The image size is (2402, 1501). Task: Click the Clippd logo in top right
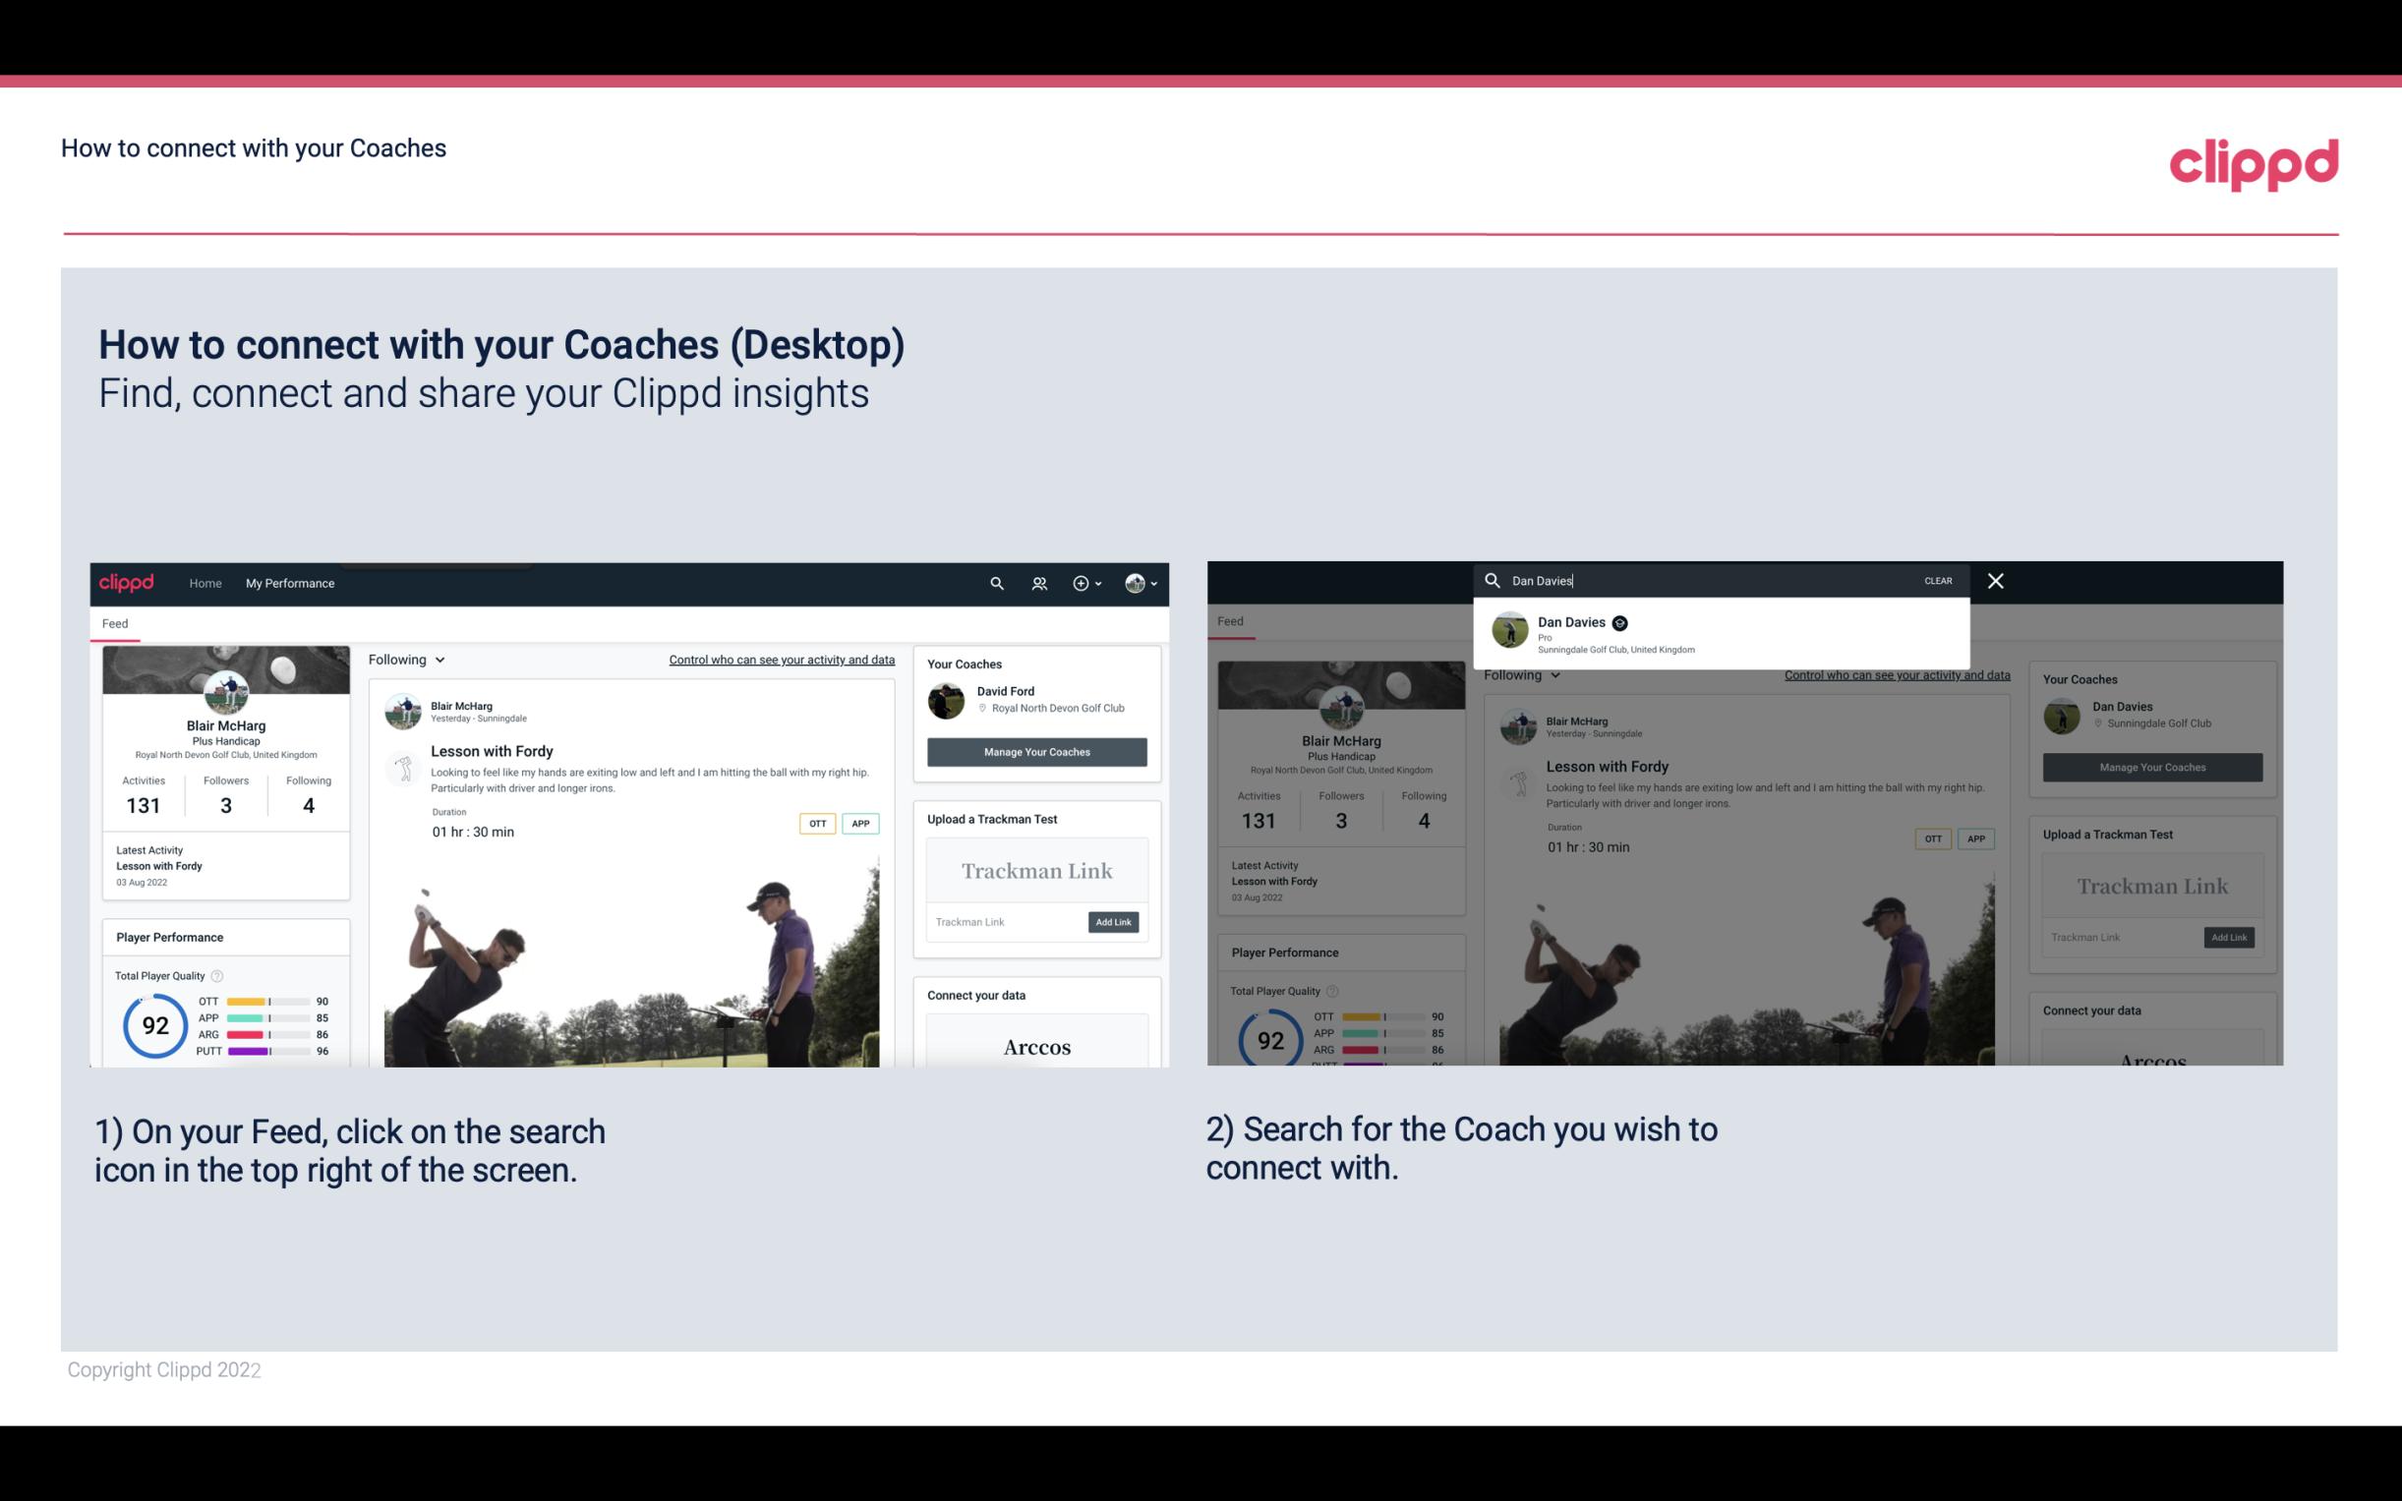click(2254, 162)
